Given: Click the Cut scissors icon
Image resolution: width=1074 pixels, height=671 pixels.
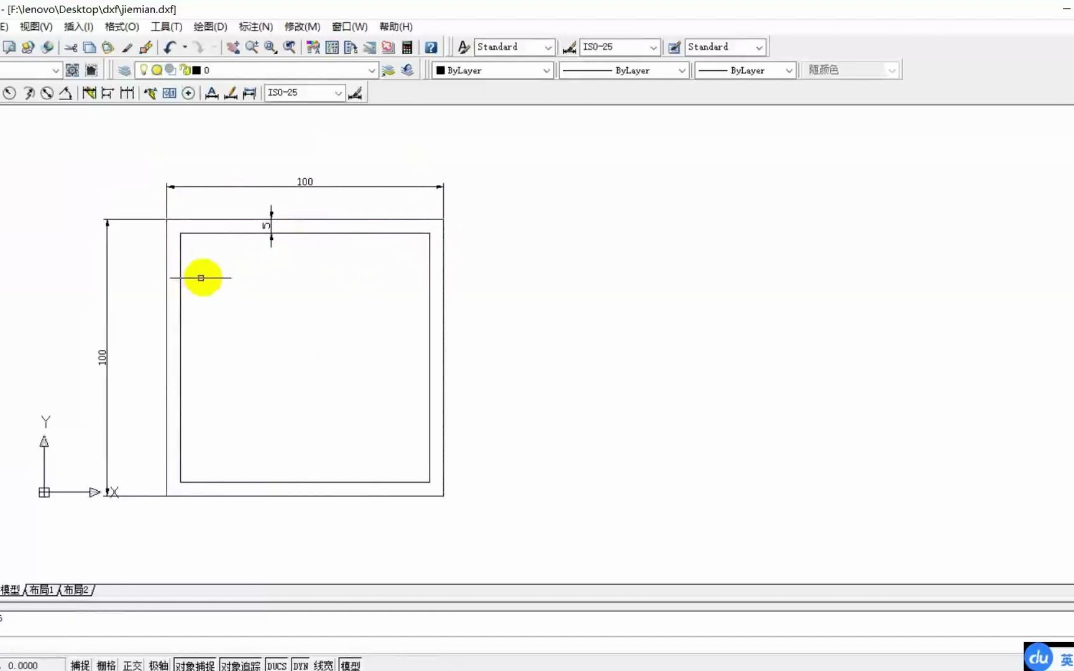Looking at the screenshot, I should [71, 47].
